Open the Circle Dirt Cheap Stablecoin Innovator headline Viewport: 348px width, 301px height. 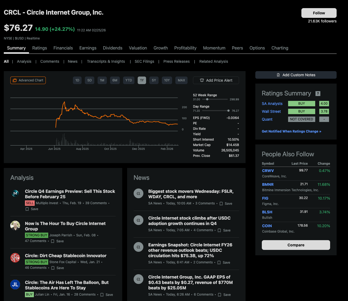click(x=66, y=256)
